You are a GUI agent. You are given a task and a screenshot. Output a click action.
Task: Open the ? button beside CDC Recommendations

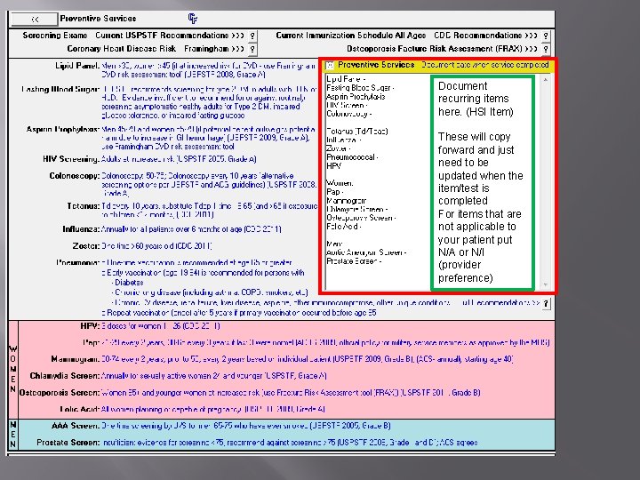point(546,36)
